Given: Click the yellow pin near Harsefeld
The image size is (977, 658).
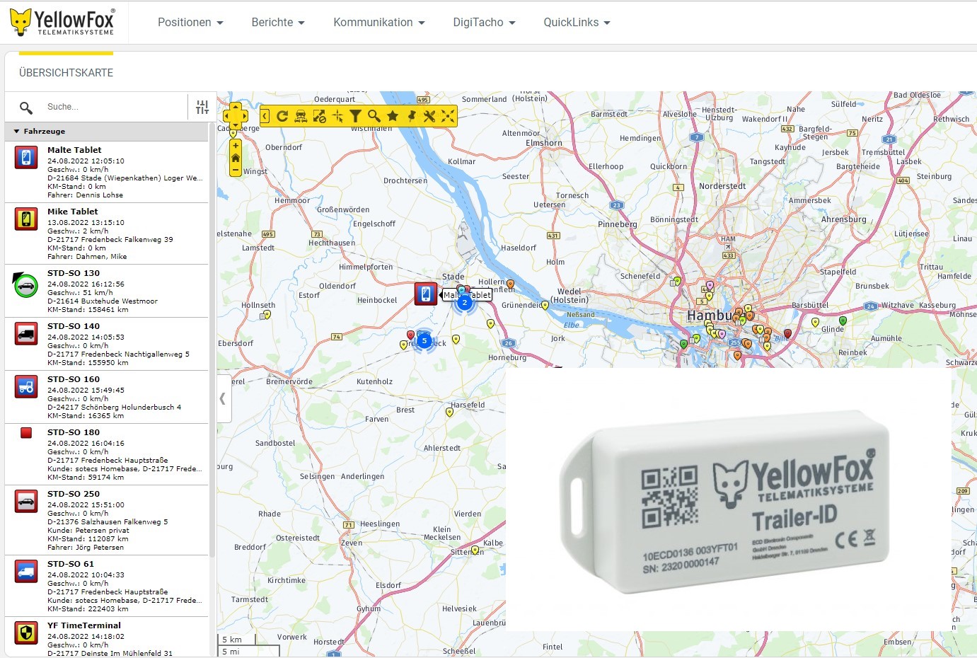Looking at the screenshot, I should coord(449,412).
